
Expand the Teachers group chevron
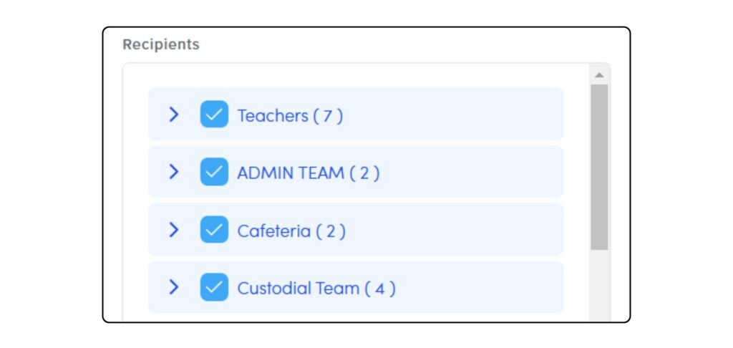[x=173, y=115]
